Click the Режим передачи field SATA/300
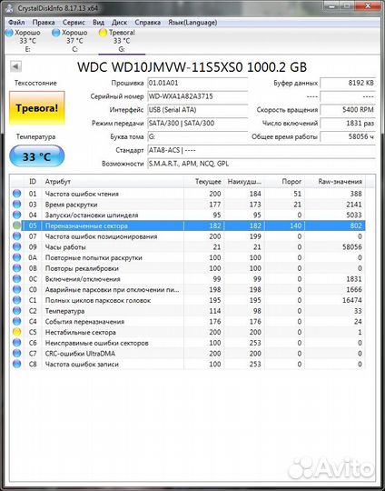 click(197, 123)
